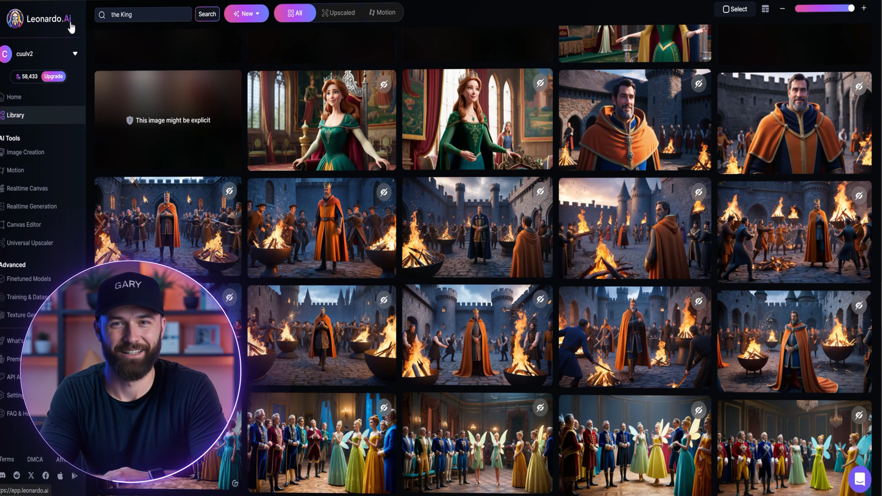Switch to the Upscaled tab
This screenshot has height=496, width=882.
pos(338,13)
